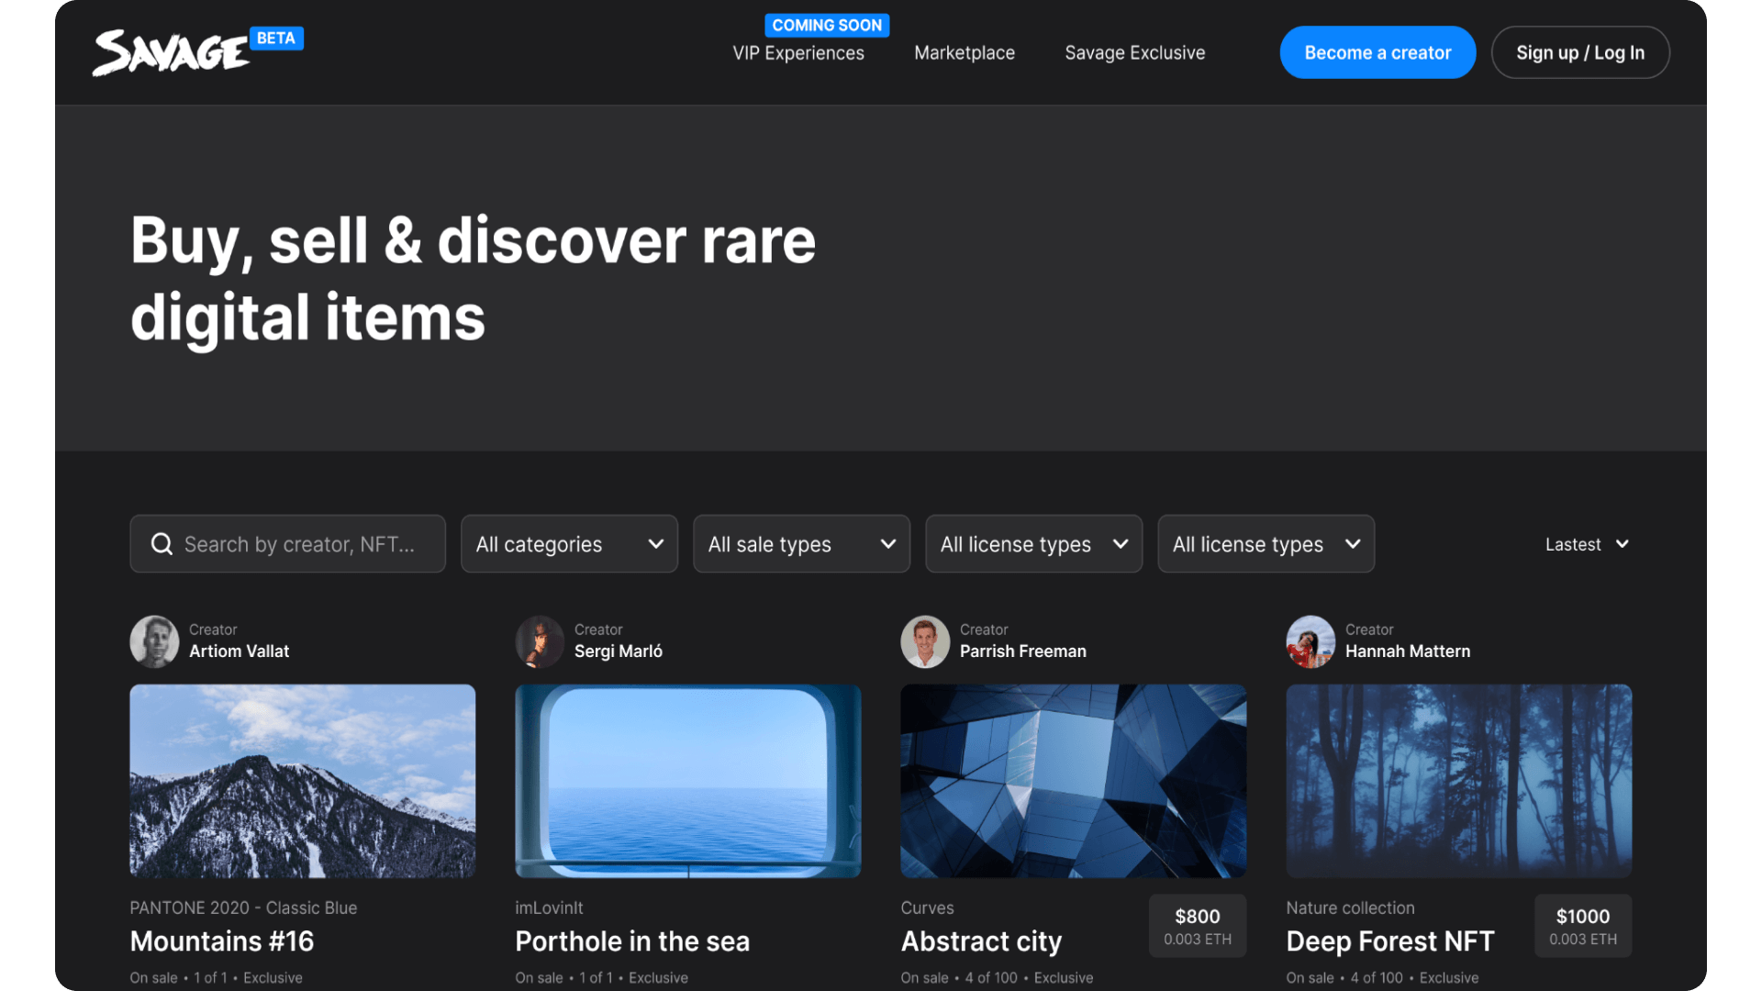
Task: Click imLovinIt collection label
Action: pyautogui.click(x=549, y=907)
